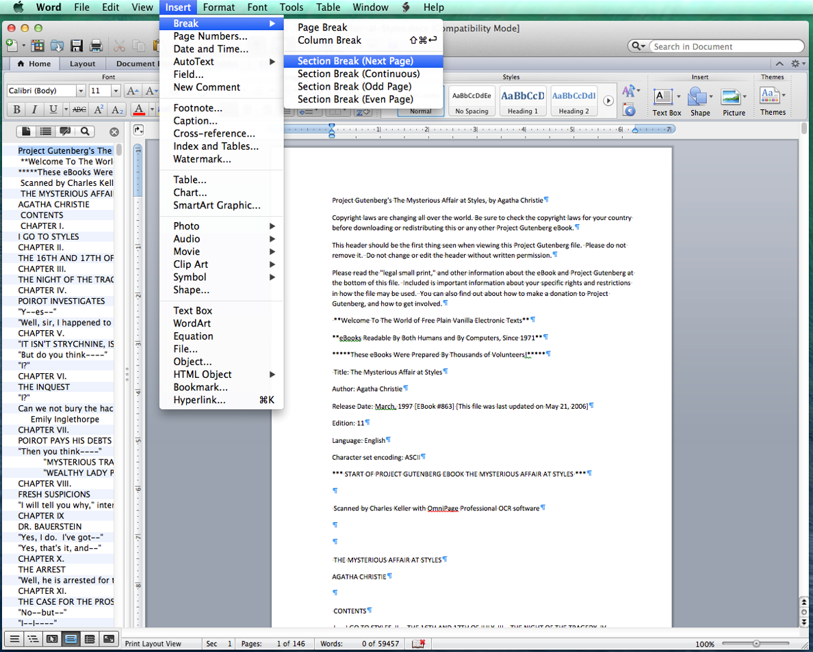This screenshot has width=813, height=652.
Task: Apply superscript formatting
Action: pyautogui.click(x=99, y=109)
